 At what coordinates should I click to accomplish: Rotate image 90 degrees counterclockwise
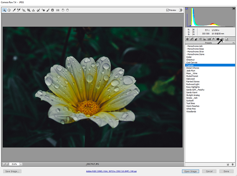(x=63, y=10)
